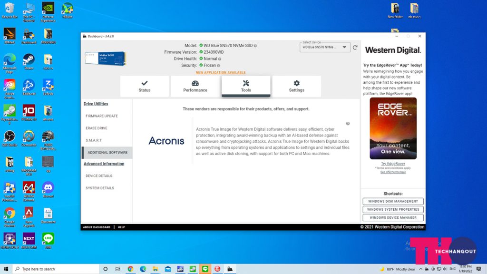The width and height of the screenshot is (487, 274).
Task: Switch to the Performance tab
Action: click(x=195, y=87)
